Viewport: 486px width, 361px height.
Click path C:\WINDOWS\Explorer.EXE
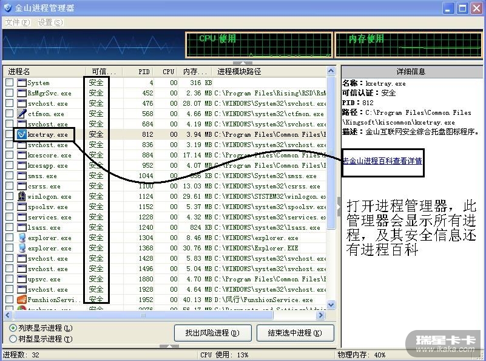[x=256, y=248]
